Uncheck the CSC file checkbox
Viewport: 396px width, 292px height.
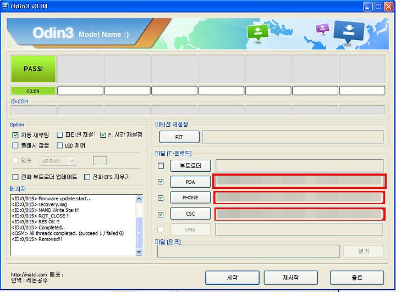(x=161, y=215)
